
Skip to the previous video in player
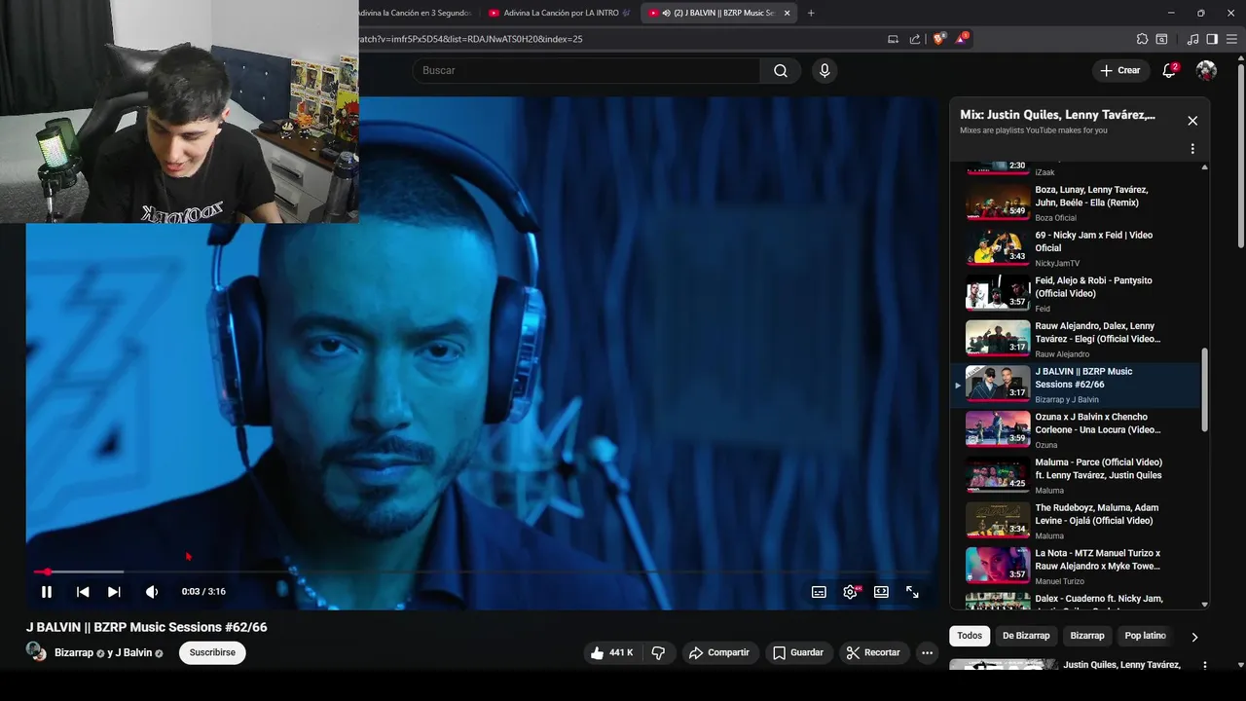[x=83, y=592]
